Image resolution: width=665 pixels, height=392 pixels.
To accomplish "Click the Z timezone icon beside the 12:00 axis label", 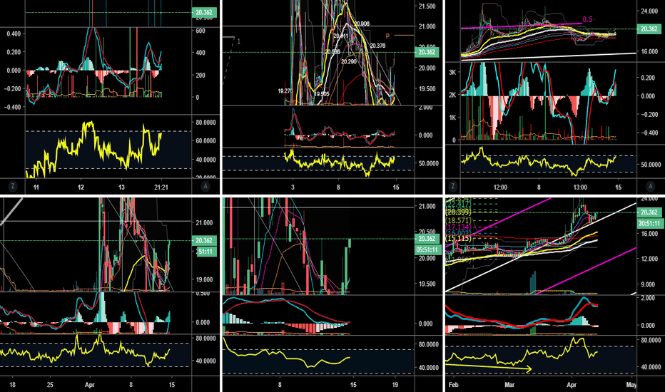I will tap(453, 186).
